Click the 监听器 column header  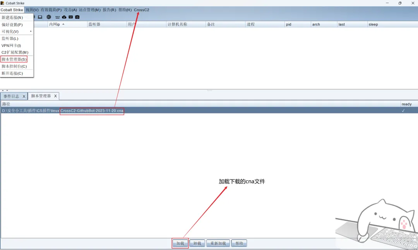point(107,24)
